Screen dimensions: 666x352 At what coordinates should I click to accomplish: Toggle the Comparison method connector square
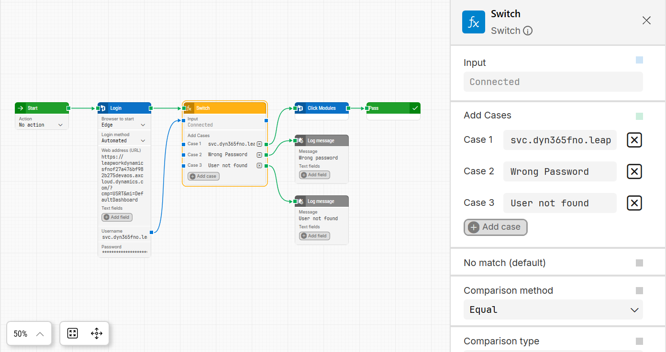click(639, 291)
